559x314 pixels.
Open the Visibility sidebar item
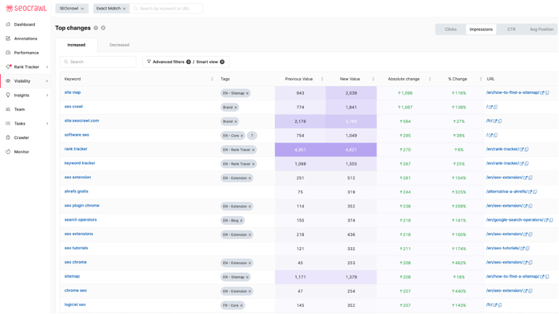click(22, 81)
